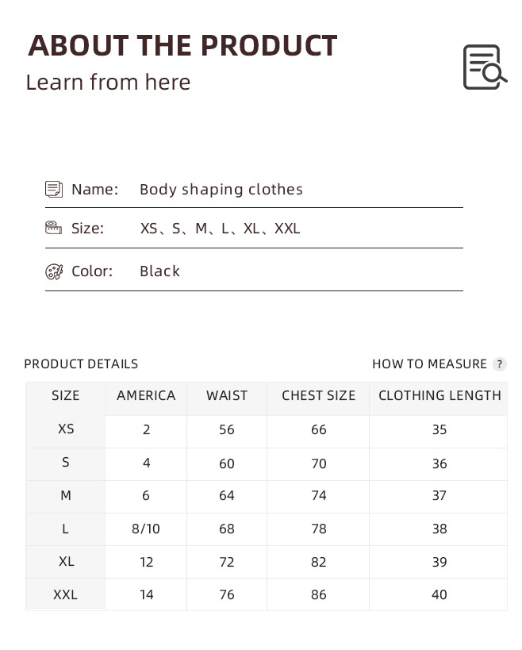Click the Size tape measure icon
The image size is (522, 650).
[x=54, y=228]
